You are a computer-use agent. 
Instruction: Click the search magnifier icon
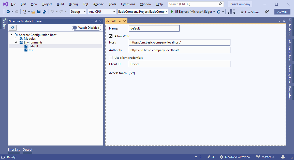click(x=220, y=4)
